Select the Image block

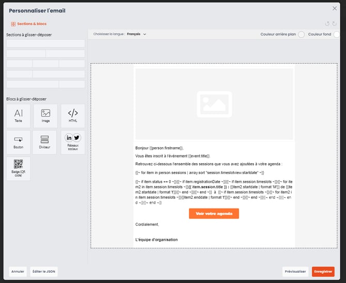(x=45, y=116)
